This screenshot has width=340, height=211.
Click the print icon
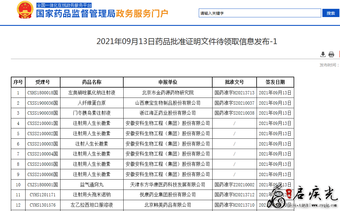tap(331, 54)
